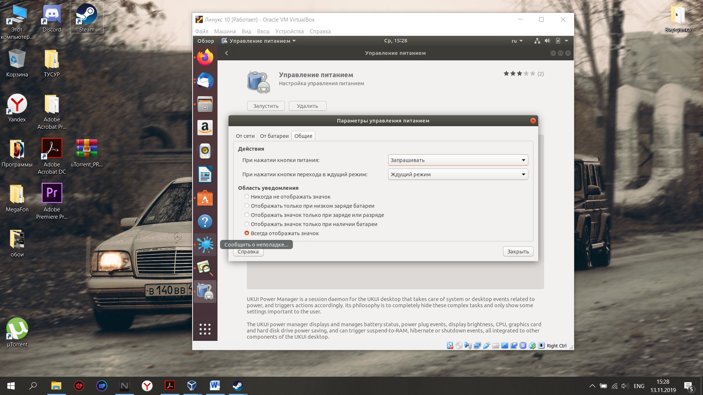Image resolution: width=703 pixels, height=395 pixels.
Task: Click 'Справка' button in power settings dialog
Action: coord(248,252)
